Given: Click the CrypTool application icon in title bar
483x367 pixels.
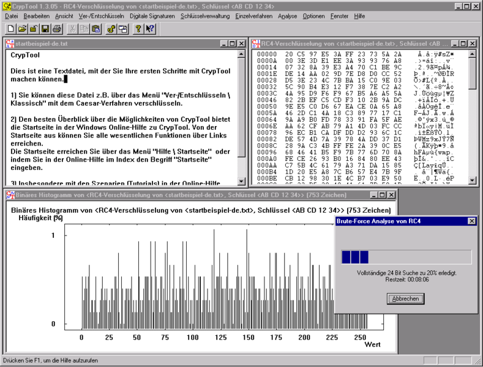Looking at the screenshot, I should click(x=7, y=6).
